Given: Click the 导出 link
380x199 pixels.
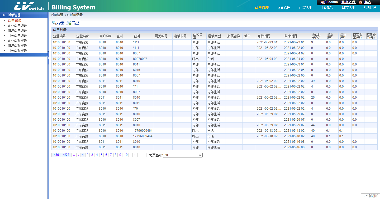Looking at the screenshot, I should pos(75,23).
